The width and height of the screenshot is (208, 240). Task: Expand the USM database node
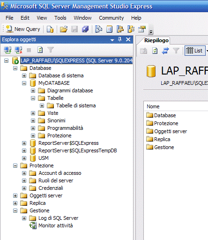point(24,158)
